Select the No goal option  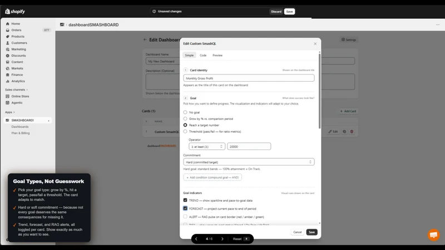(185, 112)
